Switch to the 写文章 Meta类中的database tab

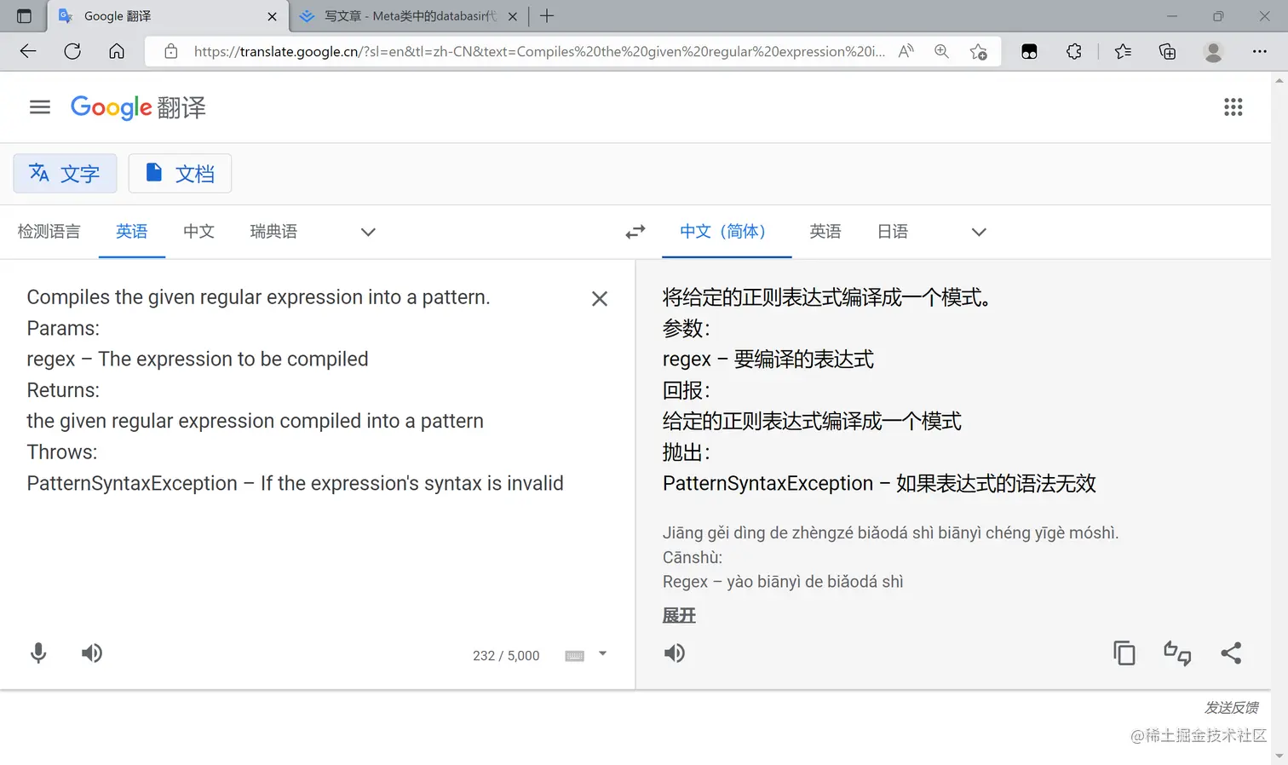411,16
